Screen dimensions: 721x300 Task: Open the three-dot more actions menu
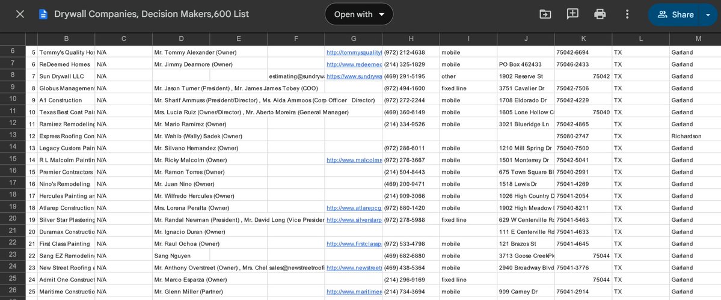click(627, 14)
